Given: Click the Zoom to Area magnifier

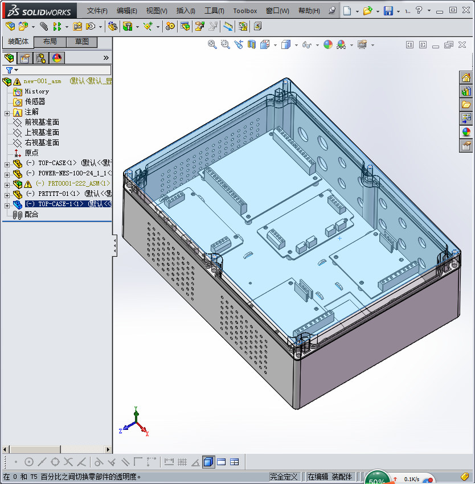Looking at the screenshot, I should (226, 45).
